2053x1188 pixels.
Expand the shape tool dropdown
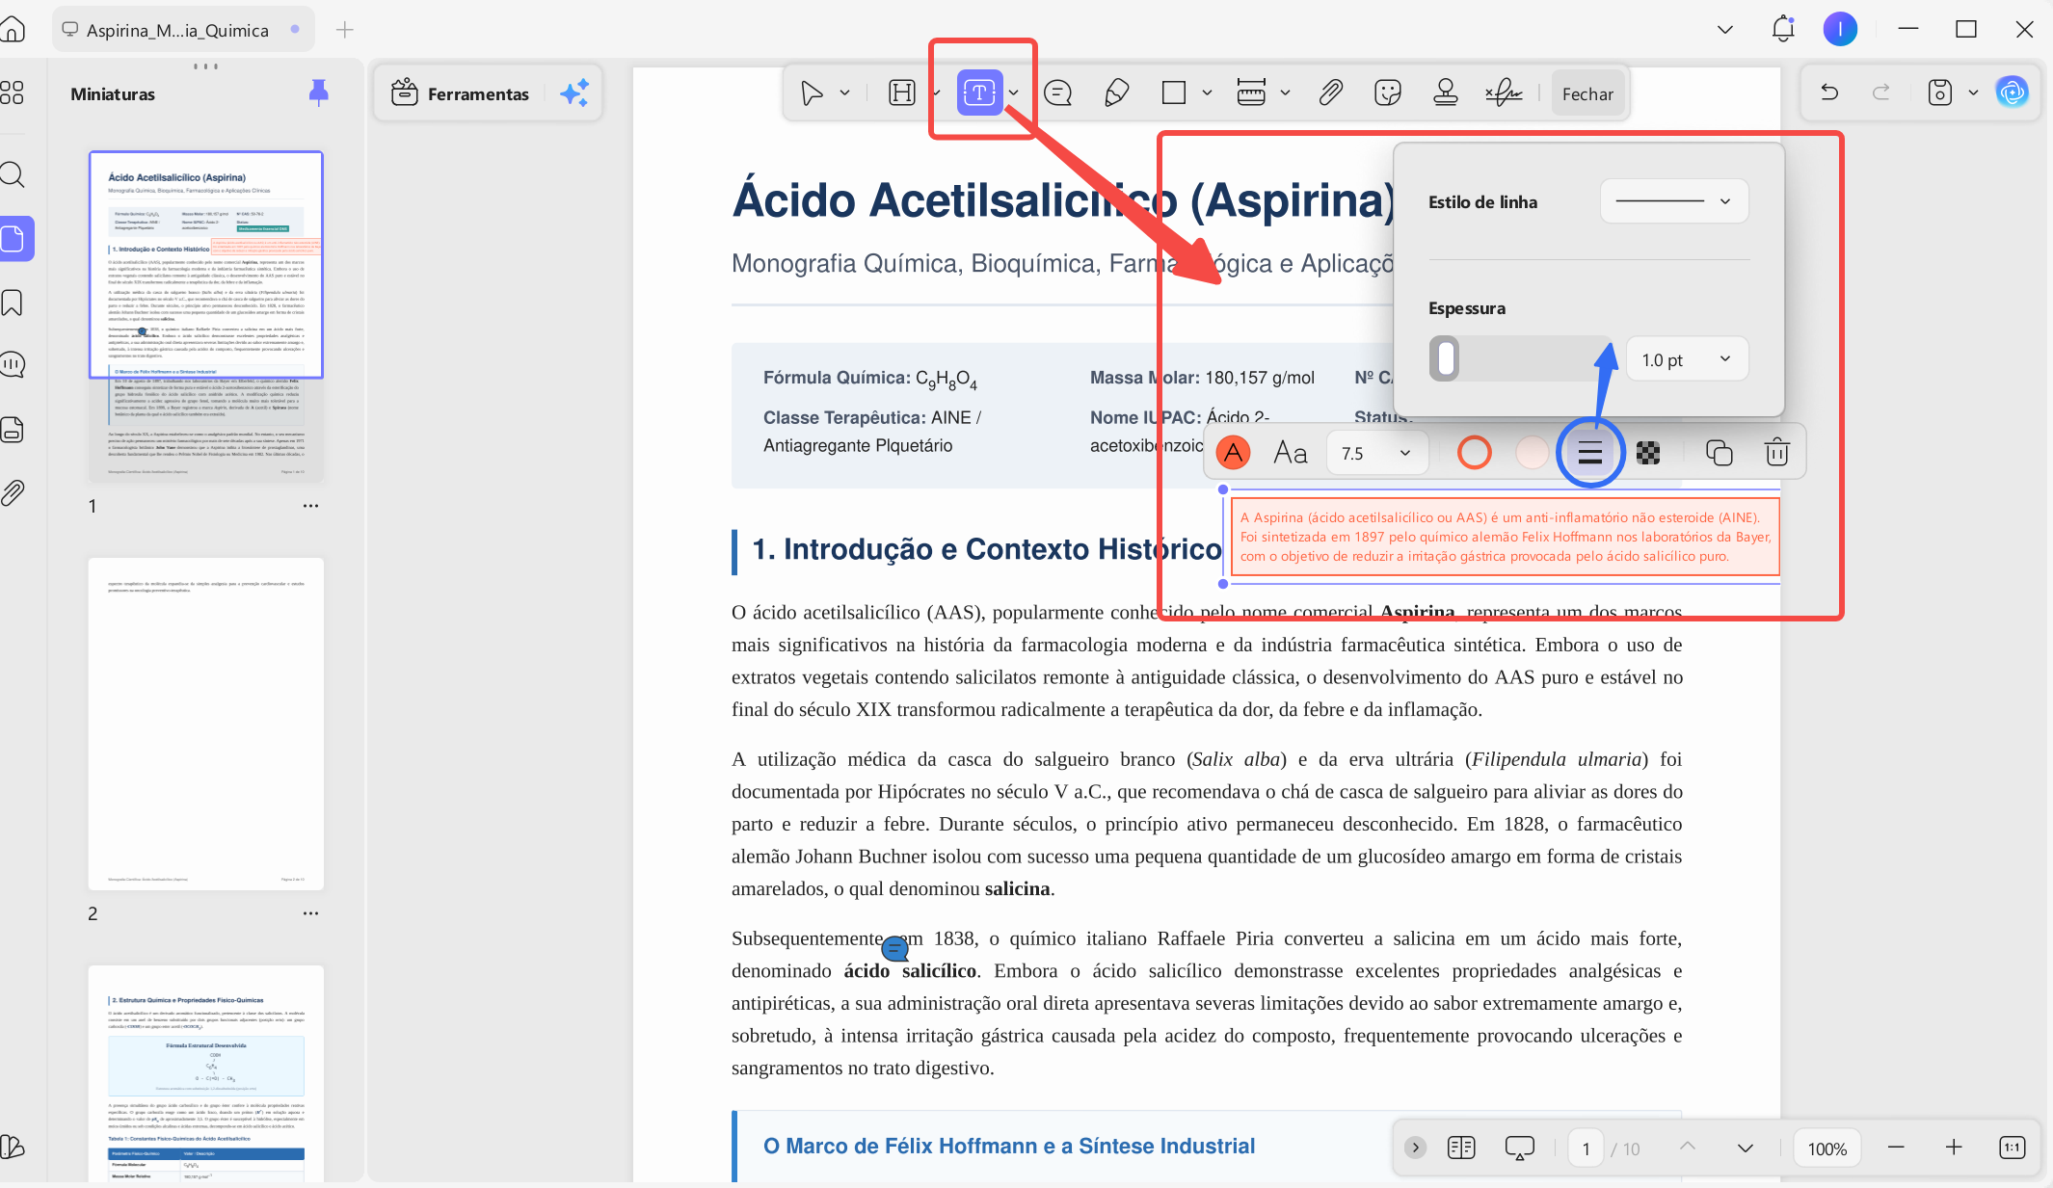(x=1207, y=93)
